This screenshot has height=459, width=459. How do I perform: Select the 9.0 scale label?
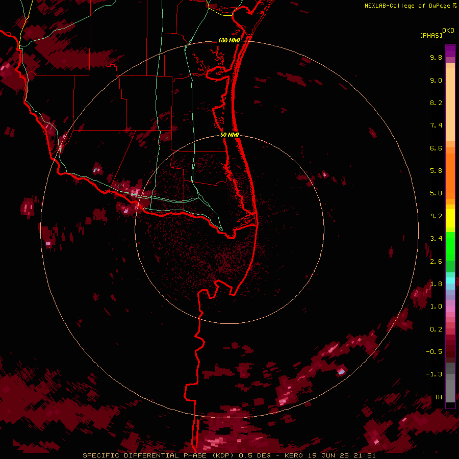click(436, 80)
